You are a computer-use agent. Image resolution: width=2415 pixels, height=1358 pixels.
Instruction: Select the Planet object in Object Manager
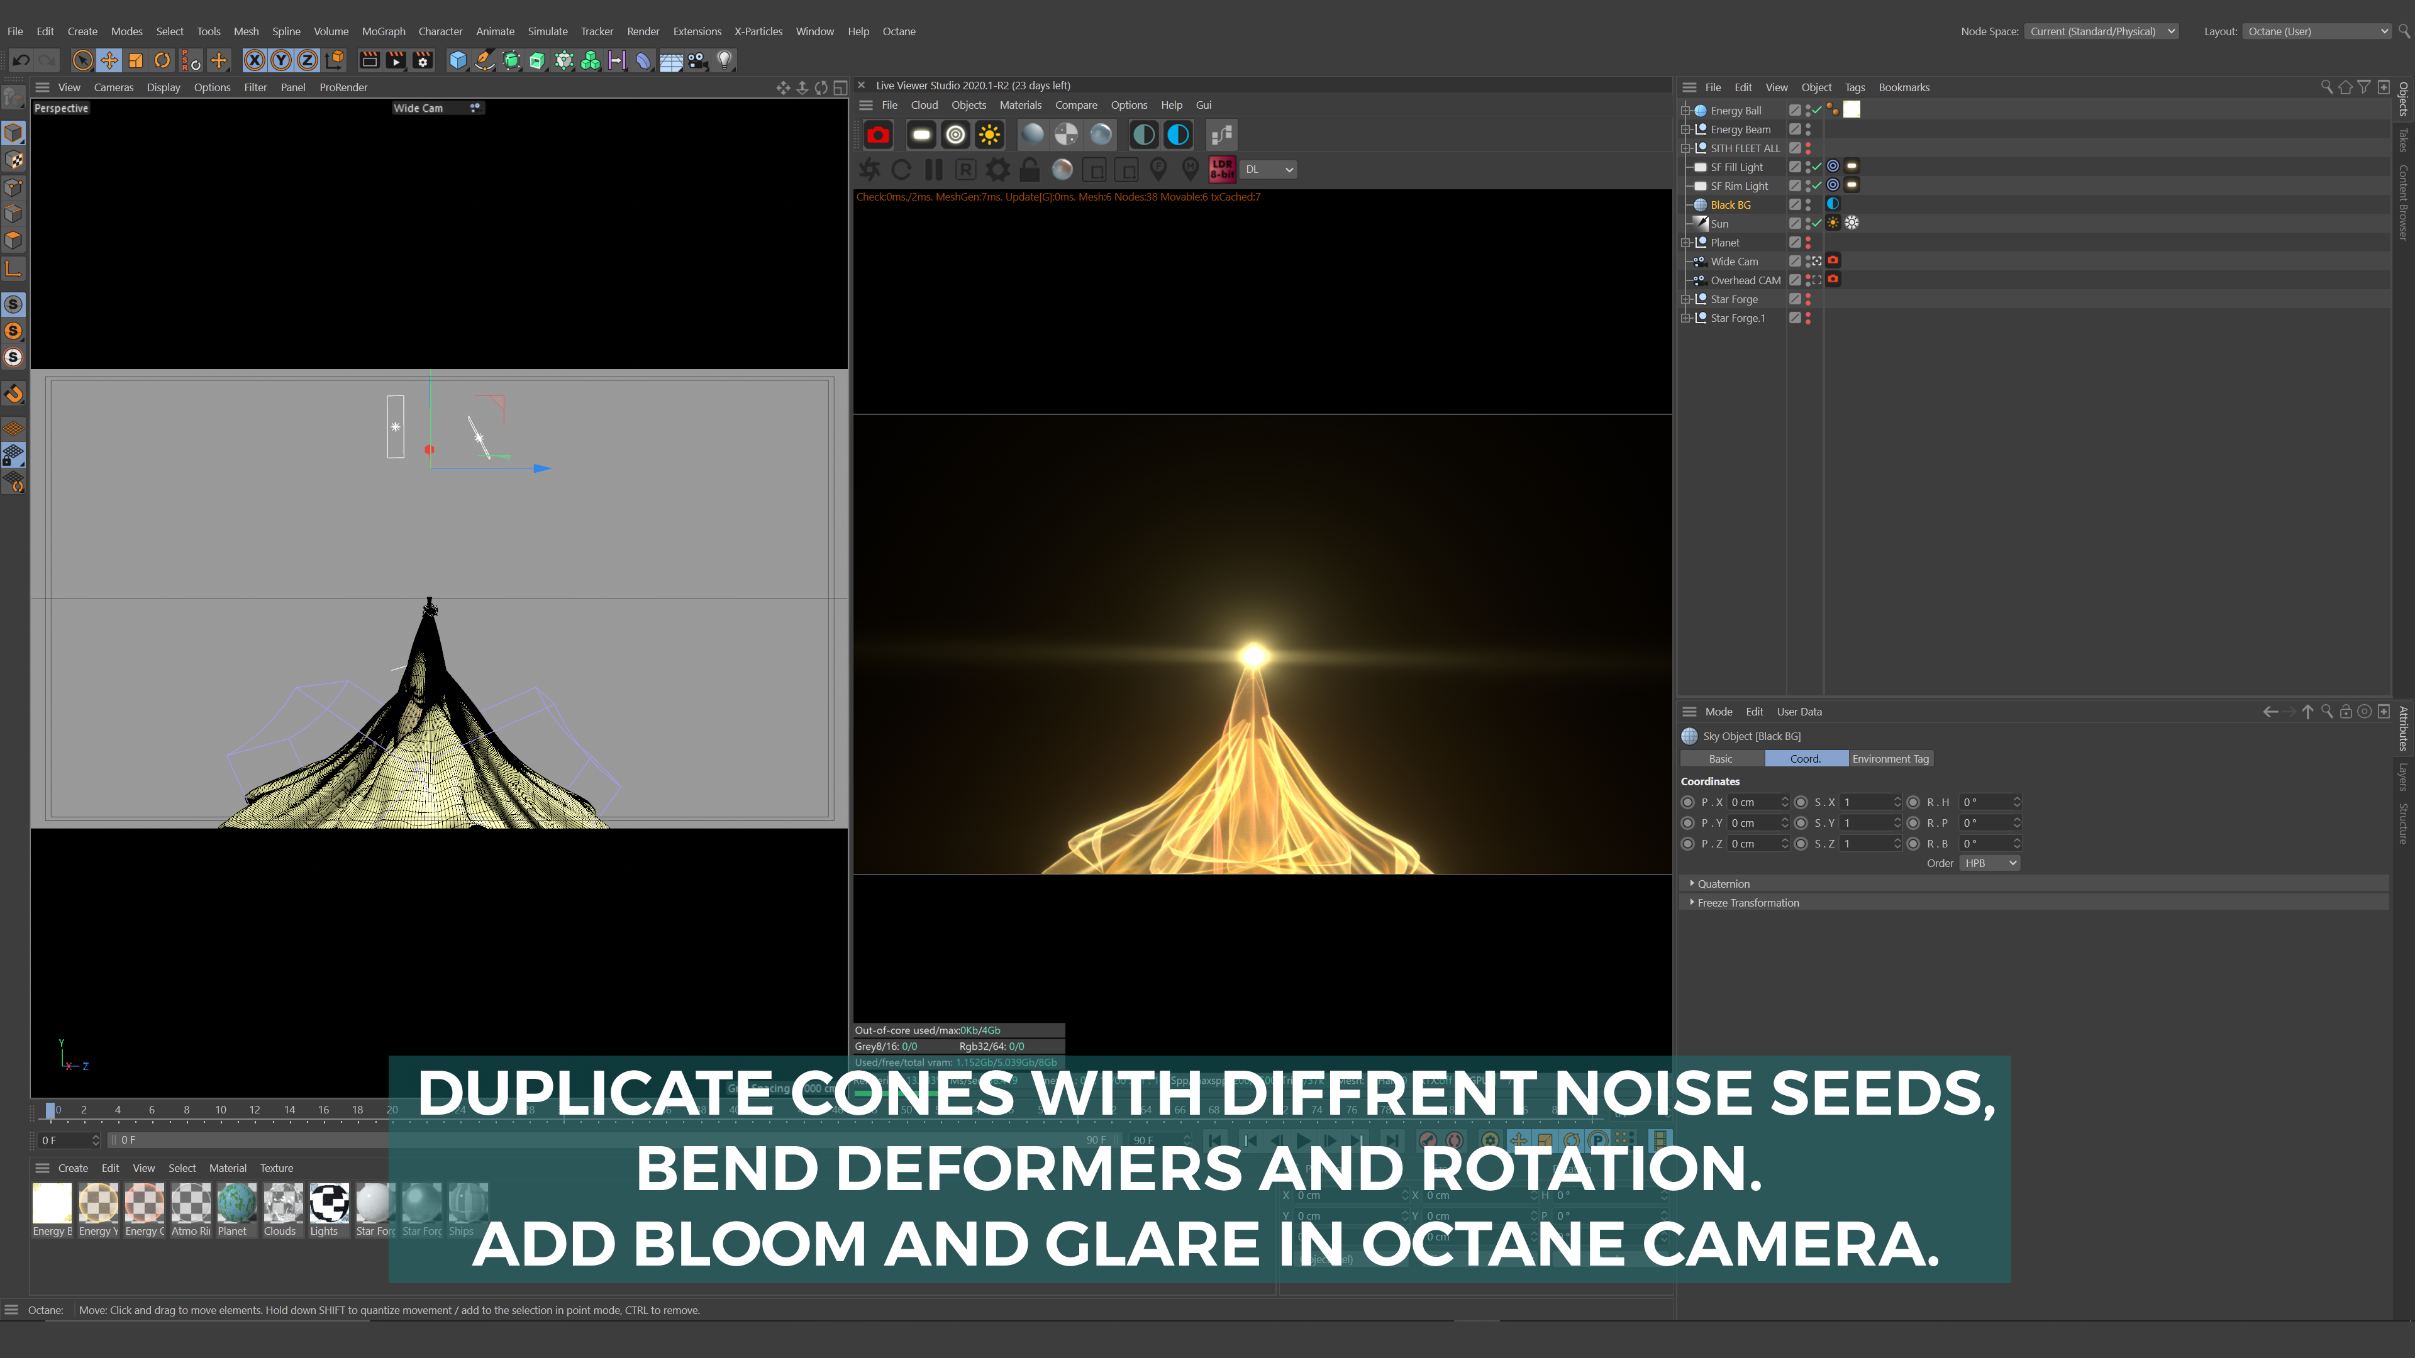pyautogui.click(x=1724, y=243)
